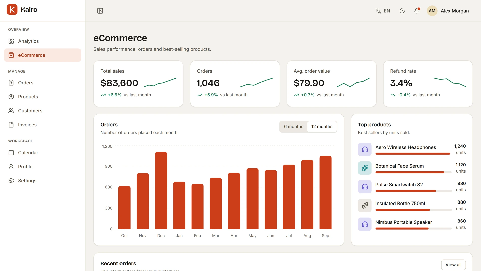Viewport: 481px width, 271px height.
Task: Click the -0.4% change value
Action: pos(404,95)
